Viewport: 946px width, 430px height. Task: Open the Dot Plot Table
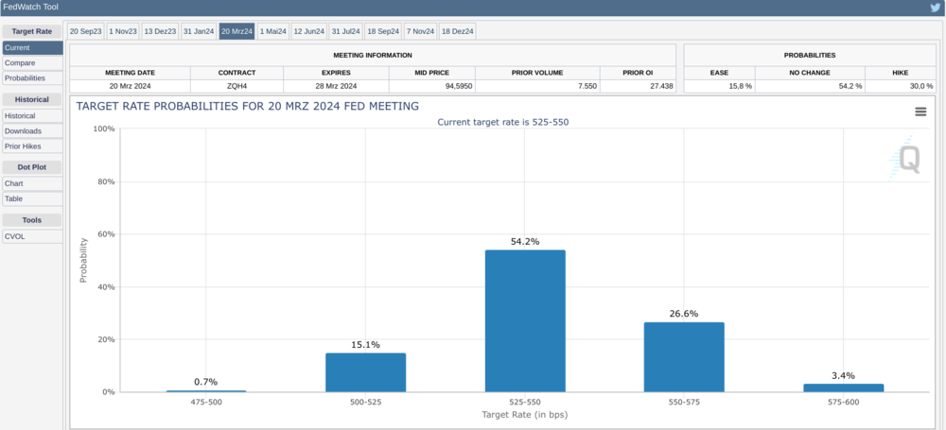click(x=14, y=198)
